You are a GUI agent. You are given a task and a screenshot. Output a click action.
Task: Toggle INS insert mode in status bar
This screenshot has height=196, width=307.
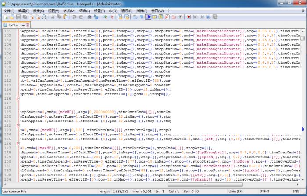pyautogui.click(x=296, y=192)
